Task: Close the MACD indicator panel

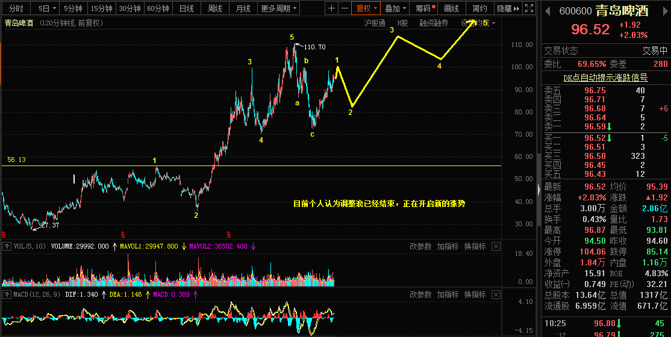Action: (x=496, y=294)
